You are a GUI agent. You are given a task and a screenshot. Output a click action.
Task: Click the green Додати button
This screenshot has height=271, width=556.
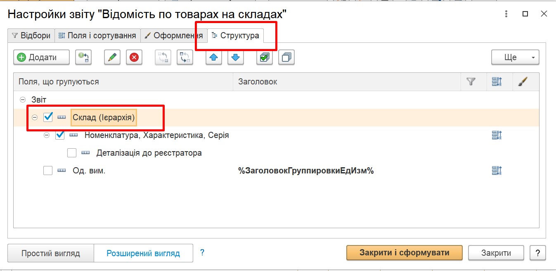click(41, 58)
